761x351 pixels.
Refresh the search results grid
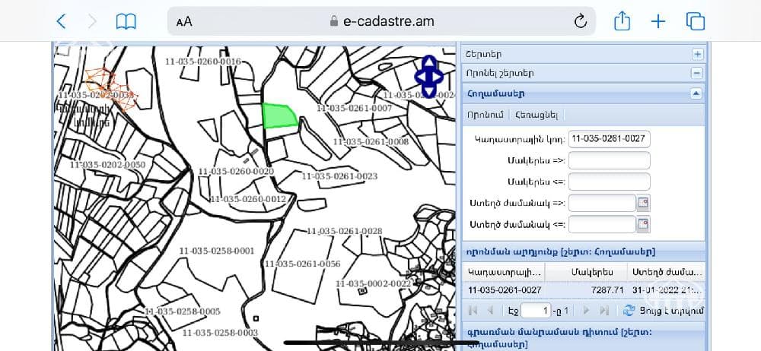pos(629,310)
